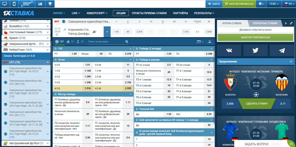Screen dimensions: 296x147
Task: Click the mobile phone version icon
Action: [14, 4]
